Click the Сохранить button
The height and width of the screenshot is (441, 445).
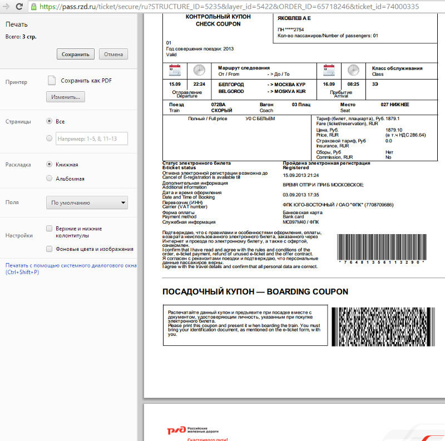coord(76,54)
